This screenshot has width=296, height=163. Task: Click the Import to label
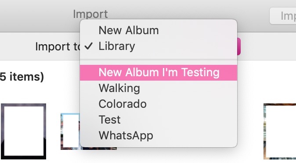tap(58, 46)
